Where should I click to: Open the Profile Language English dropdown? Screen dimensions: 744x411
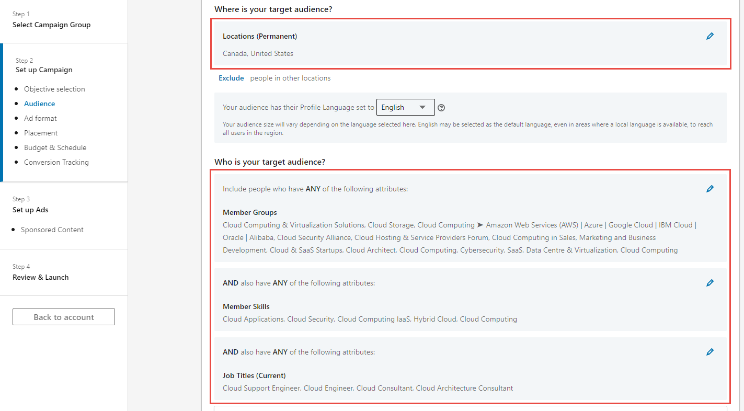pyautogui.click(x=405, y=107)
